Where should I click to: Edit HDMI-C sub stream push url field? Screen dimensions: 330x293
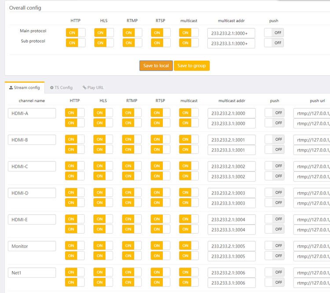(312, 176)
